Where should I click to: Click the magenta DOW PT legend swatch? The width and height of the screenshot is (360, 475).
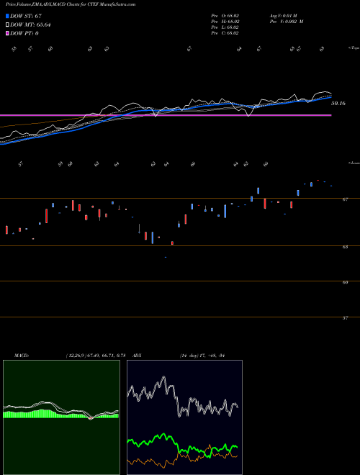[8, 33]
